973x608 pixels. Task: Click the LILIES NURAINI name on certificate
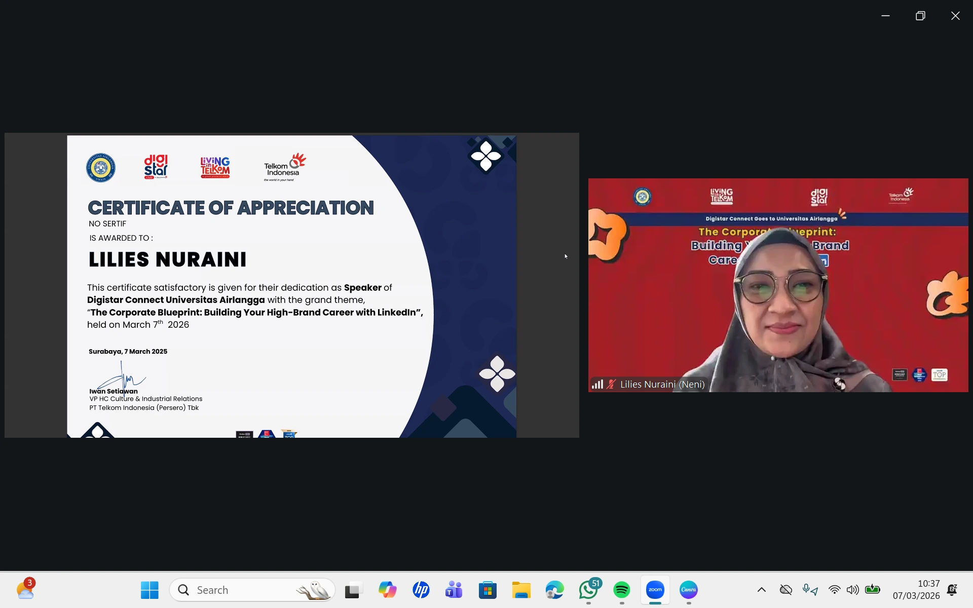pos(167,259)
